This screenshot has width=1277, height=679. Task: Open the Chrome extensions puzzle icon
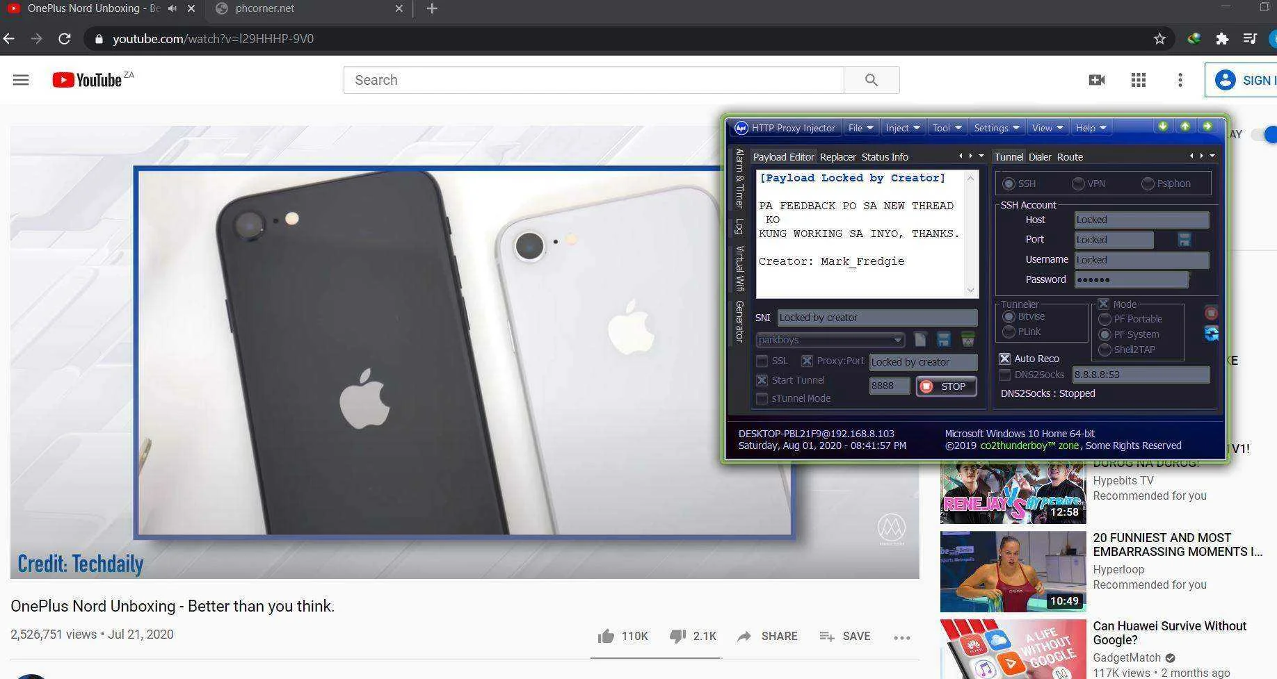pos(1222,39)
